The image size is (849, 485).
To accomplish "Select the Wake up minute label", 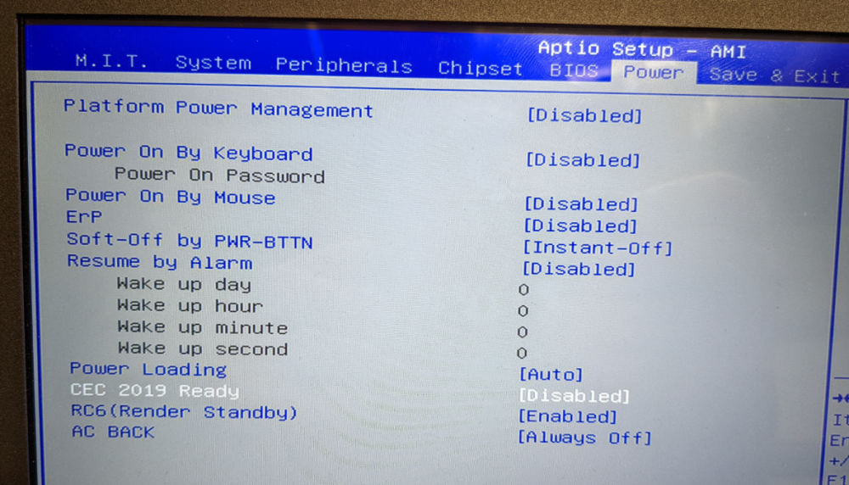I will 203,327.
